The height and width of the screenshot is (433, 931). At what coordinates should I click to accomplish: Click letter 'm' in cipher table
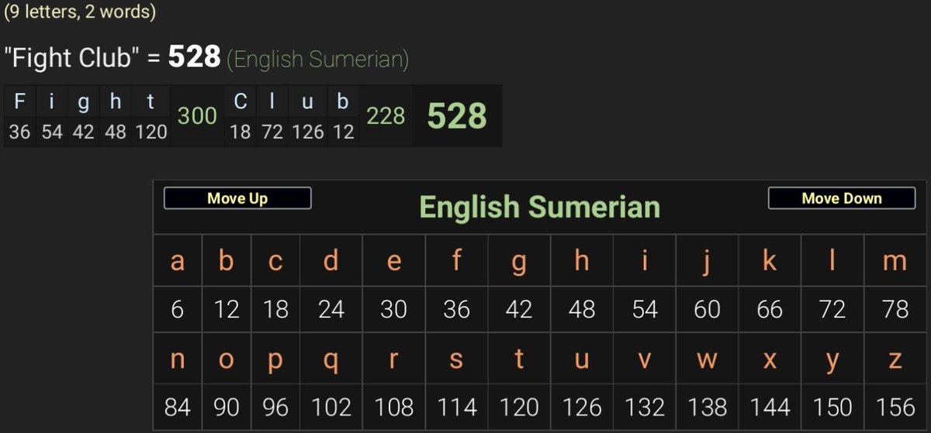click(x=895, y=261)
